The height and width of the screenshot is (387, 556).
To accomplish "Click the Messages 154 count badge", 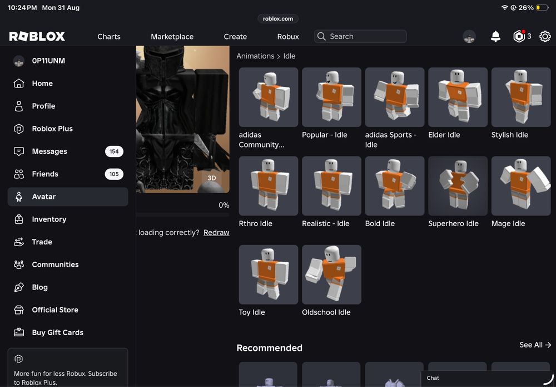I will click(114, 151).
